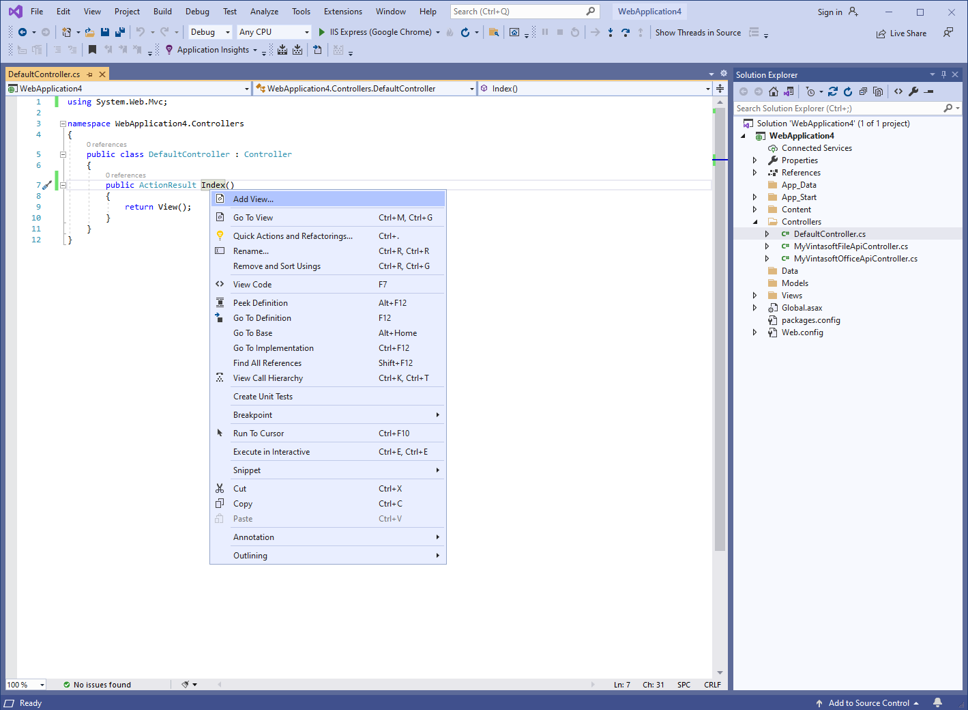Open Properties wrench icon in Solution Explorer
The width and height of the screenshot is (968, 710).
(x=913, y=91)
